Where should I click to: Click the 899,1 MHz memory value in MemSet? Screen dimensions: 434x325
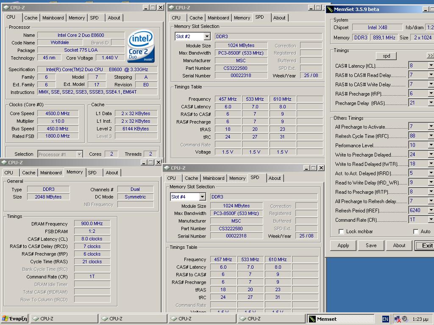coord(384,38)
